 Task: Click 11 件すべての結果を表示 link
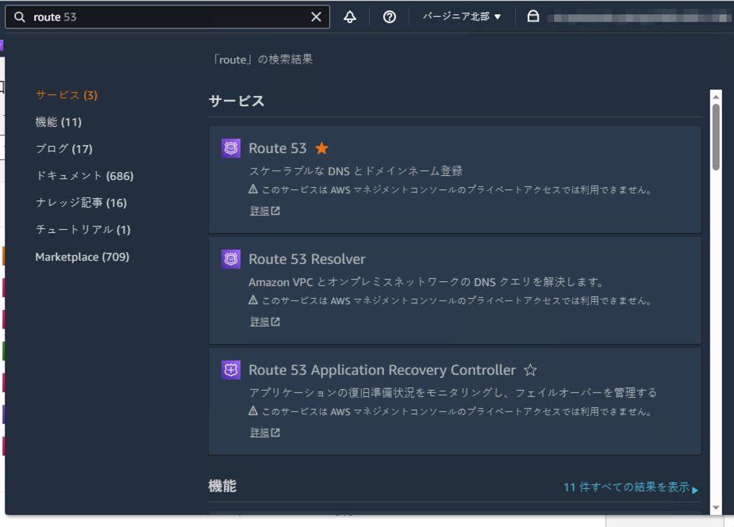click(x=631, y=487)
